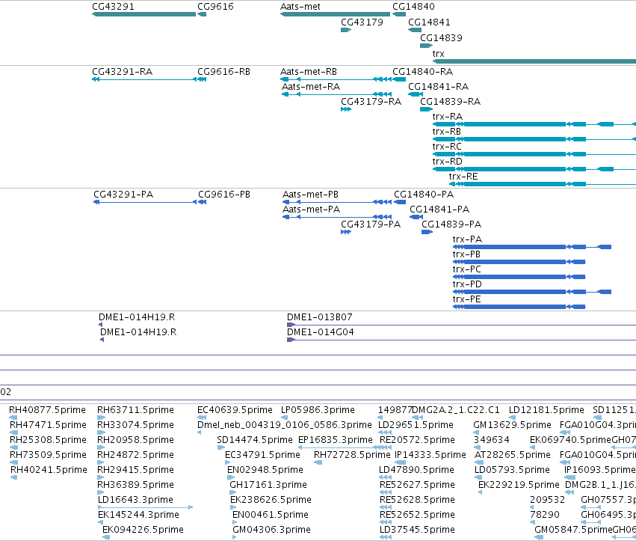Click the trx-PD protein label
The image size is (636, 541).
pos(467,284)
